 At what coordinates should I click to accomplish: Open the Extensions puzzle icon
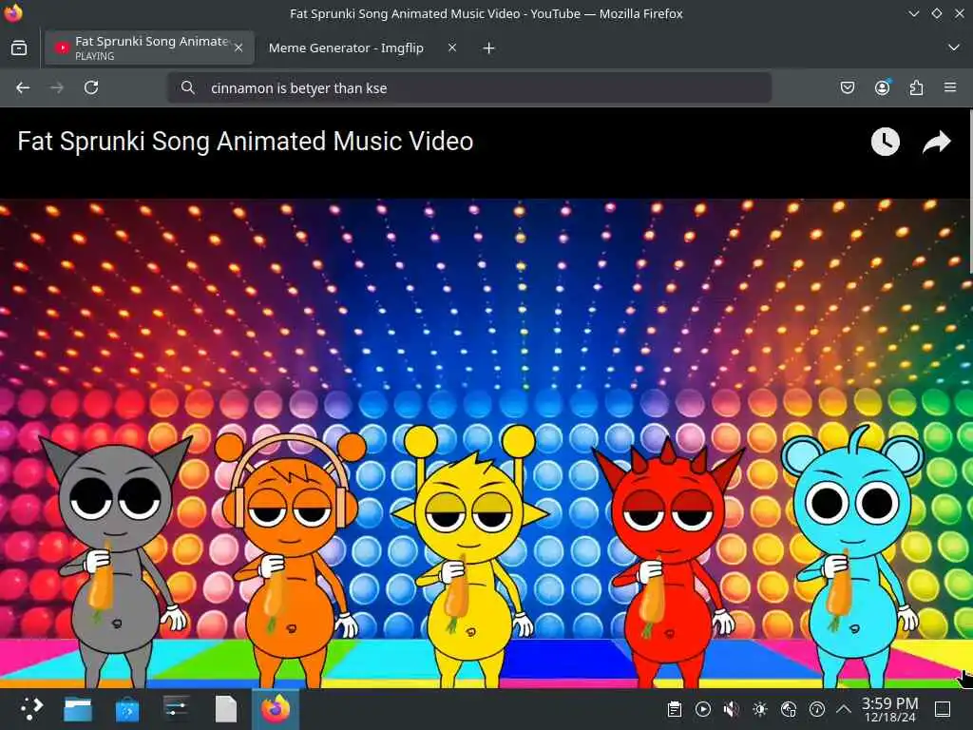[916, 87]
